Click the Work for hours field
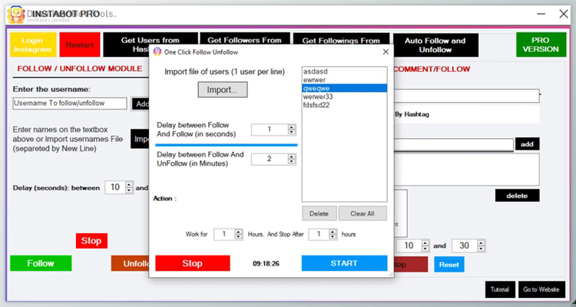 tap(224, 234)
